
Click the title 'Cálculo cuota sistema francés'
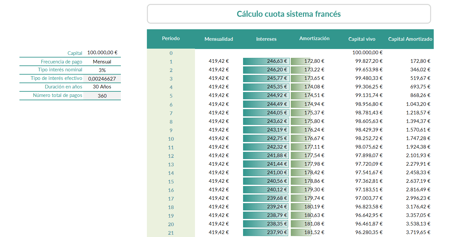pyautogui.click(x=289, y=14)
